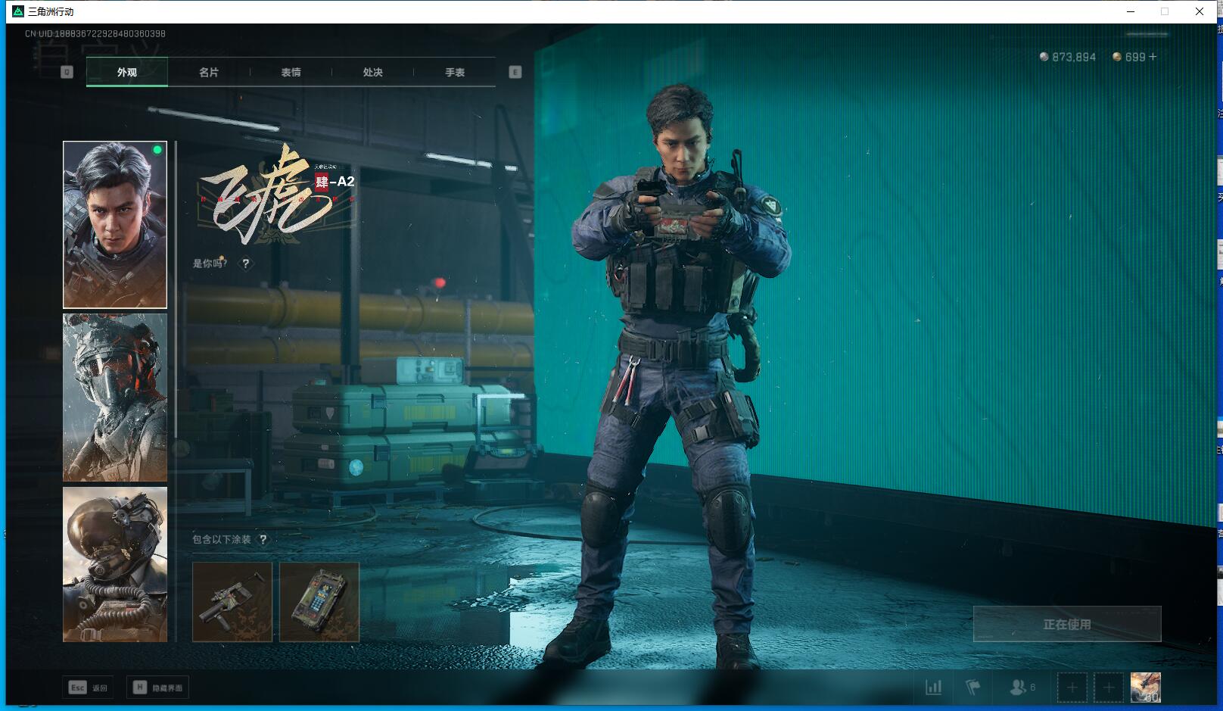This screenshot has height=711, width=1223.
Task: Select the pilot helmet skin thumbnail
Action: pos(115,564)
